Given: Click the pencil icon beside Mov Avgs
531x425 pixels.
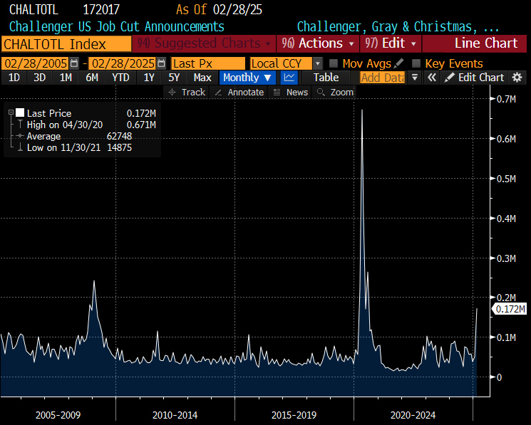Looking at the screenshot, I should (x=398, y=63).
